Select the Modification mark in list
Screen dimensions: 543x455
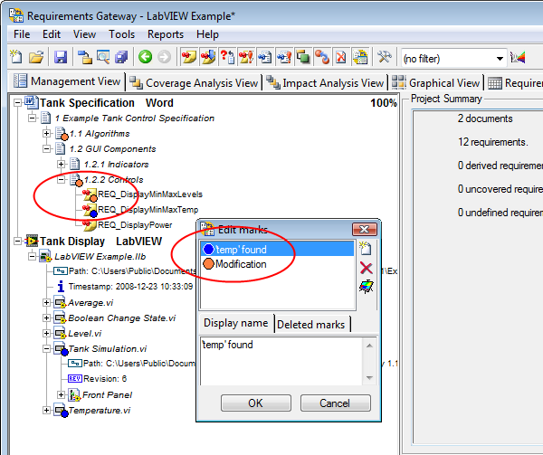pyautogui.click(x=241, y=264)
